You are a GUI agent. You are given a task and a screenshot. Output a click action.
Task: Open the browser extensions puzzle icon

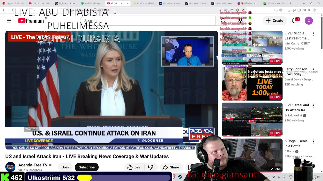(x=276, y=10)
